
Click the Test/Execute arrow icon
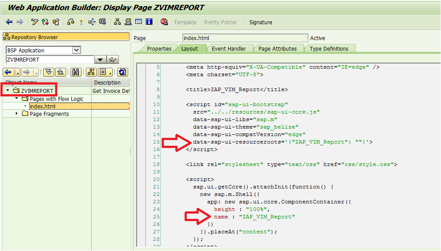coord(92,22)
